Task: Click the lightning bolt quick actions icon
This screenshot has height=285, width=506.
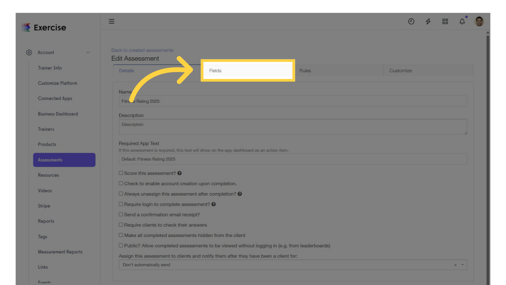Action: point(428,21)
